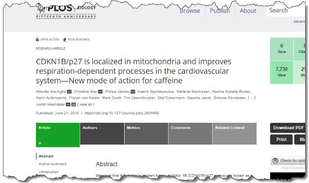
Task: Click author name Sascha Jakob
Action: (x=199, y=98)
